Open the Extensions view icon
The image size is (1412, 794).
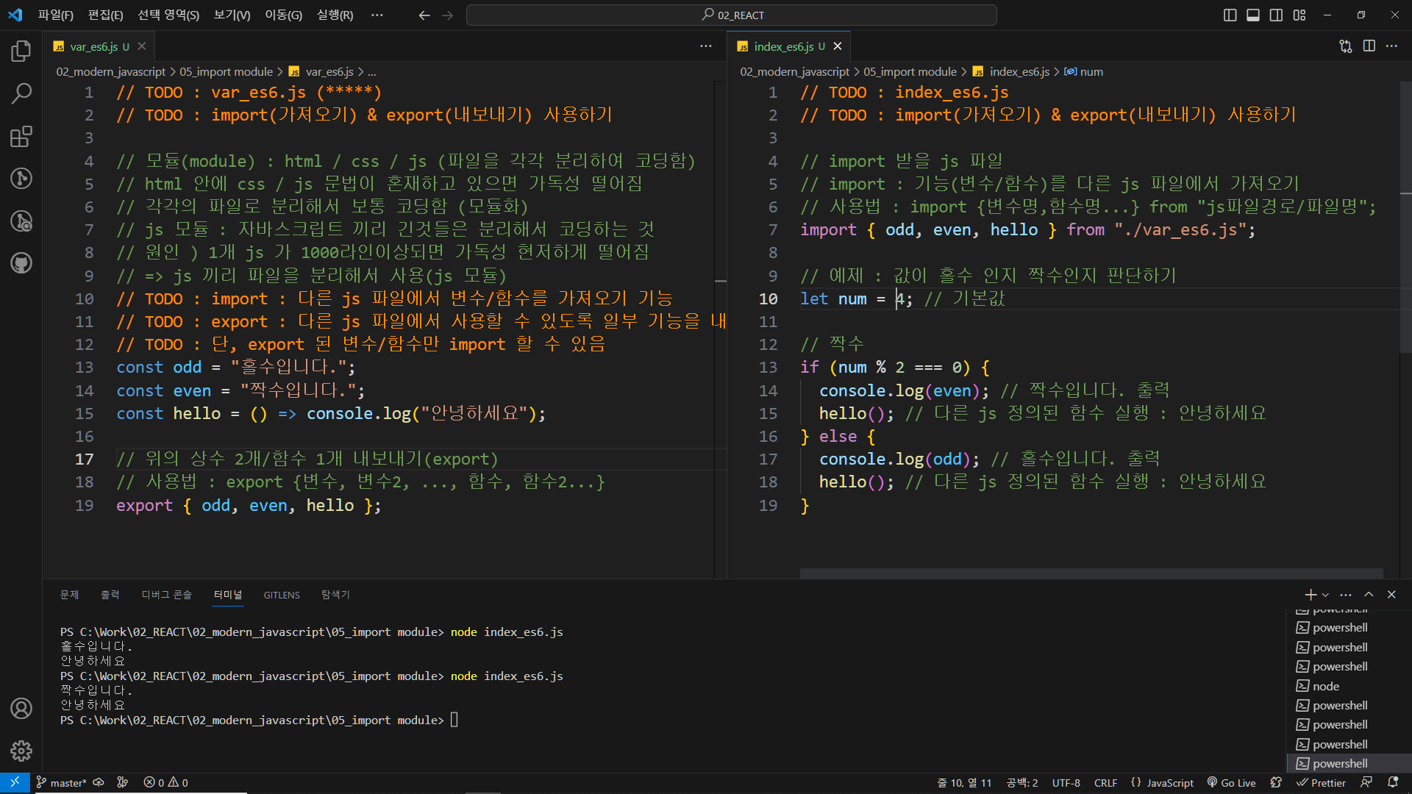[21, 136]
